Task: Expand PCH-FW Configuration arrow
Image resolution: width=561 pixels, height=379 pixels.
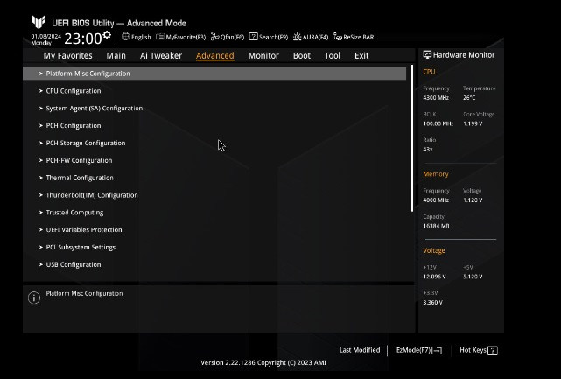Action: point(41,160)
